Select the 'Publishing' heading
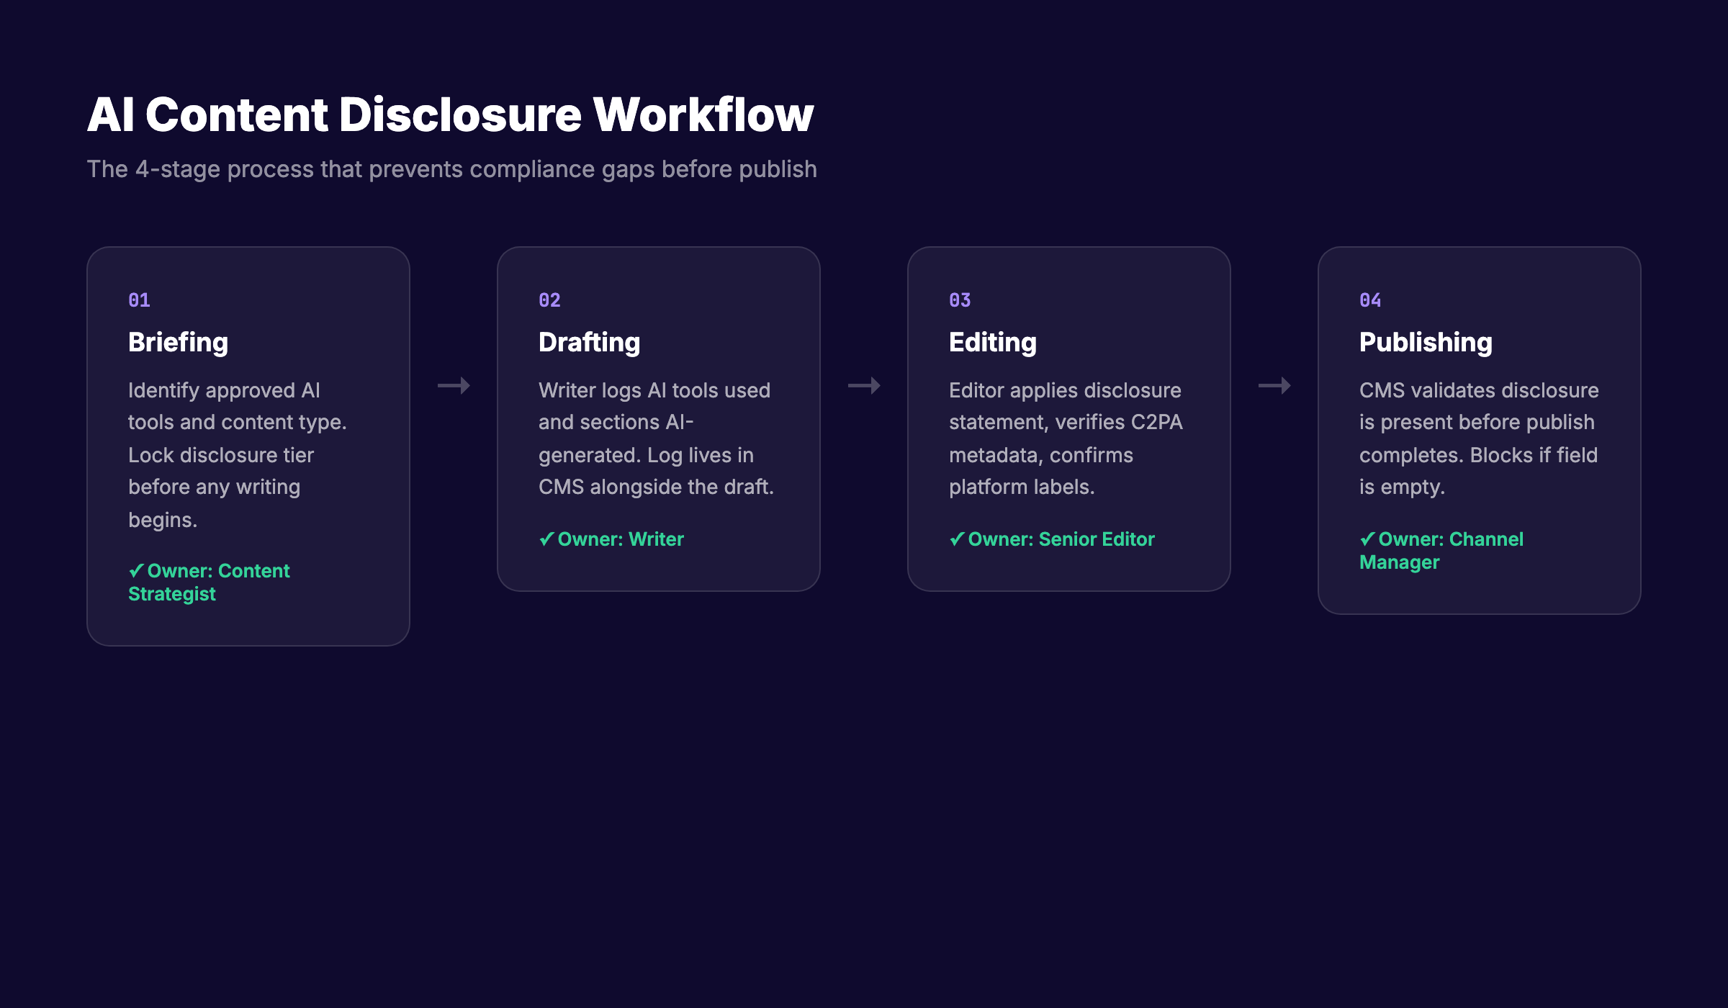The image size is (1728, 1008). (x=1426, y=342)
